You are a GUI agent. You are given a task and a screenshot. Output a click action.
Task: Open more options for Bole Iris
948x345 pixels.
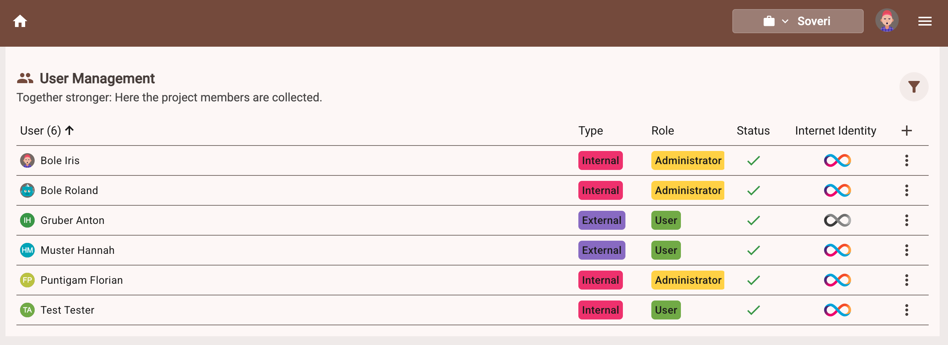click(906, 160)
